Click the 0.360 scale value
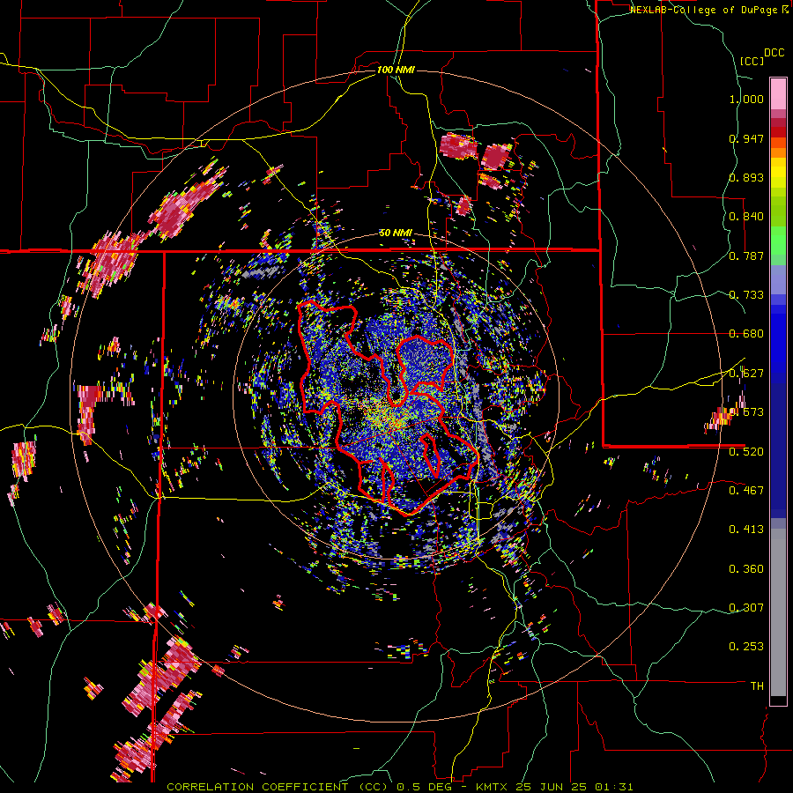The height and width of the screenshot is (793, 793). click(746, 569)
